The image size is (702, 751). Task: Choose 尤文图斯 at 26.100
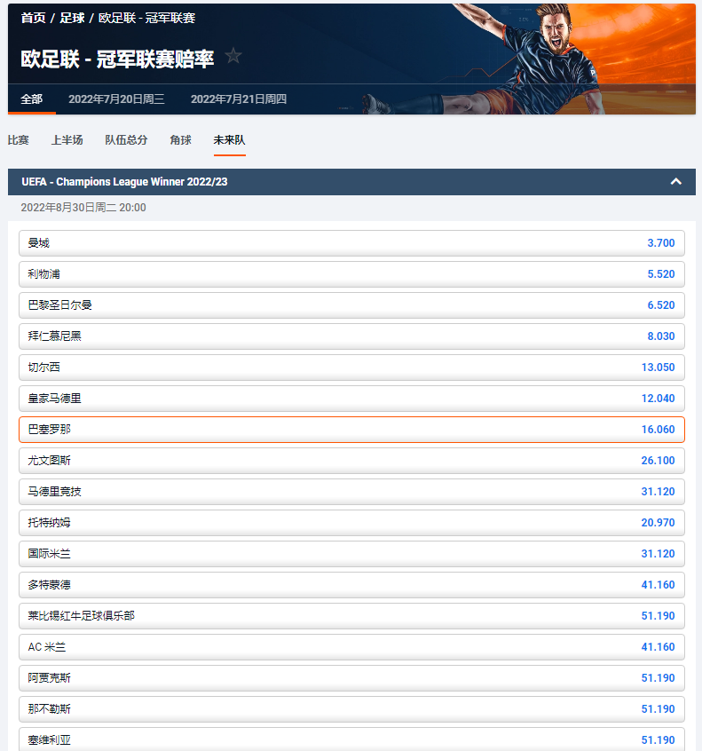click(x=351, y=461)
